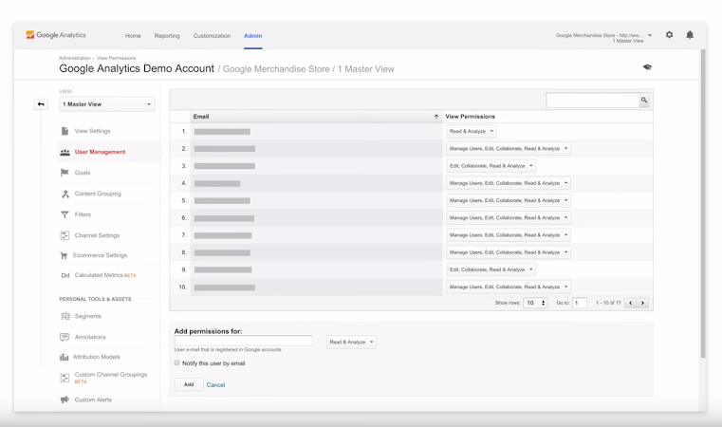The width and height of the screenshot is (722, 427).
Task: Open Attribution Models in the sidebar
Action: pos(96,357)
